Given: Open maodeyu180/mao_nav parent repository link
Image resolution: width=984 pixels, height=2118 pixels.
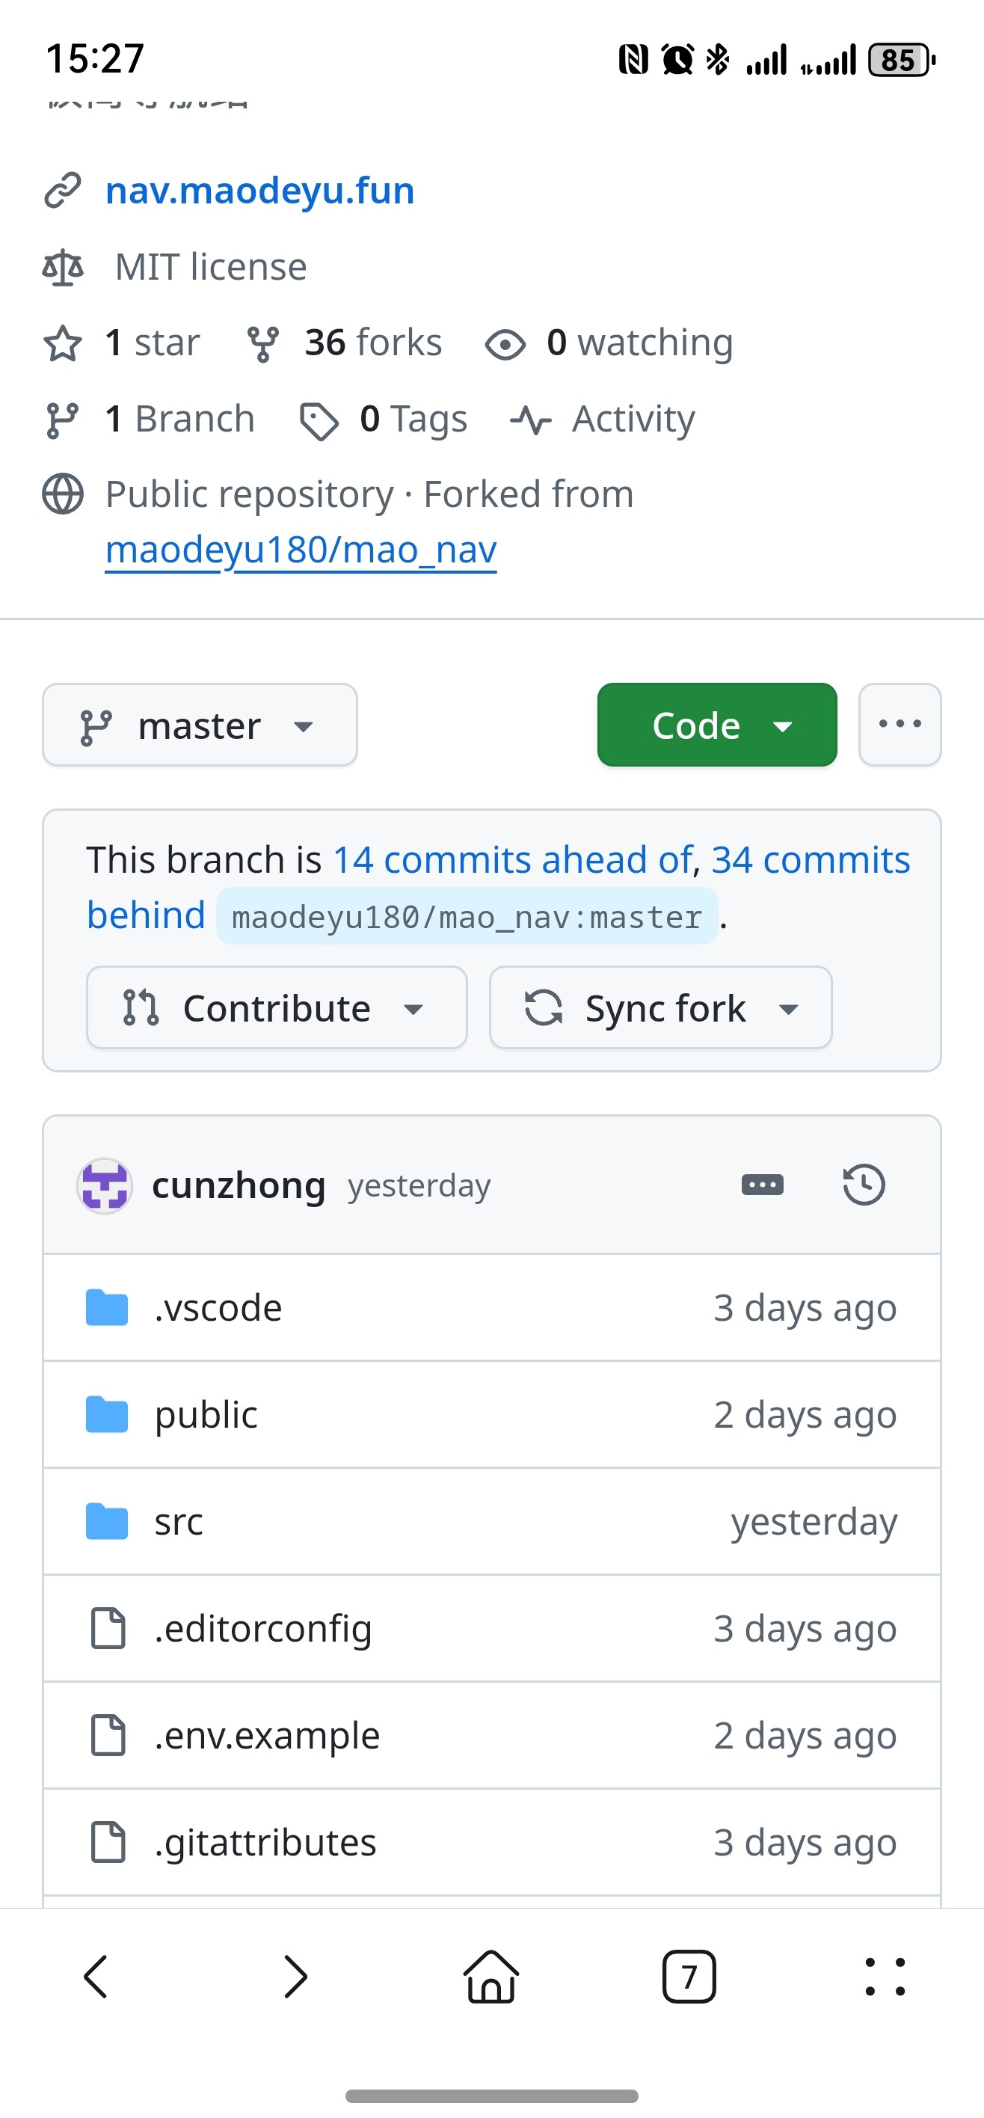Looking at the screenshot, I should 301,549.
